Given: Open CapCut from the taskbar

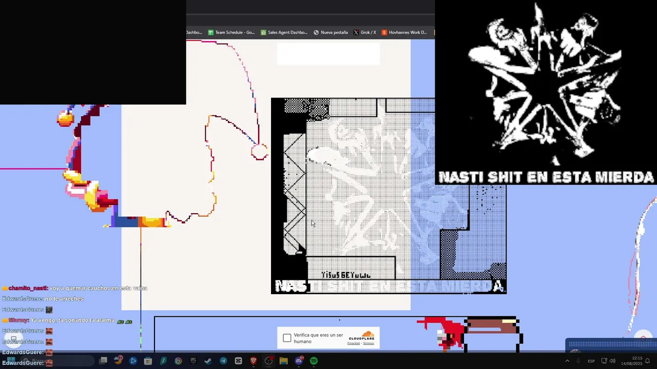Looking at the screenshot, I should click(x=238, y=361).
